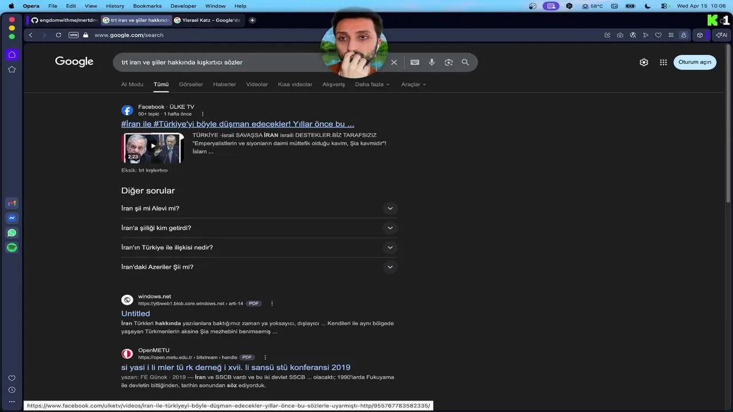Open the Daha fazla dropdown
The height and width of the screenshot is (412, 733).
click(x=372, y=84)
